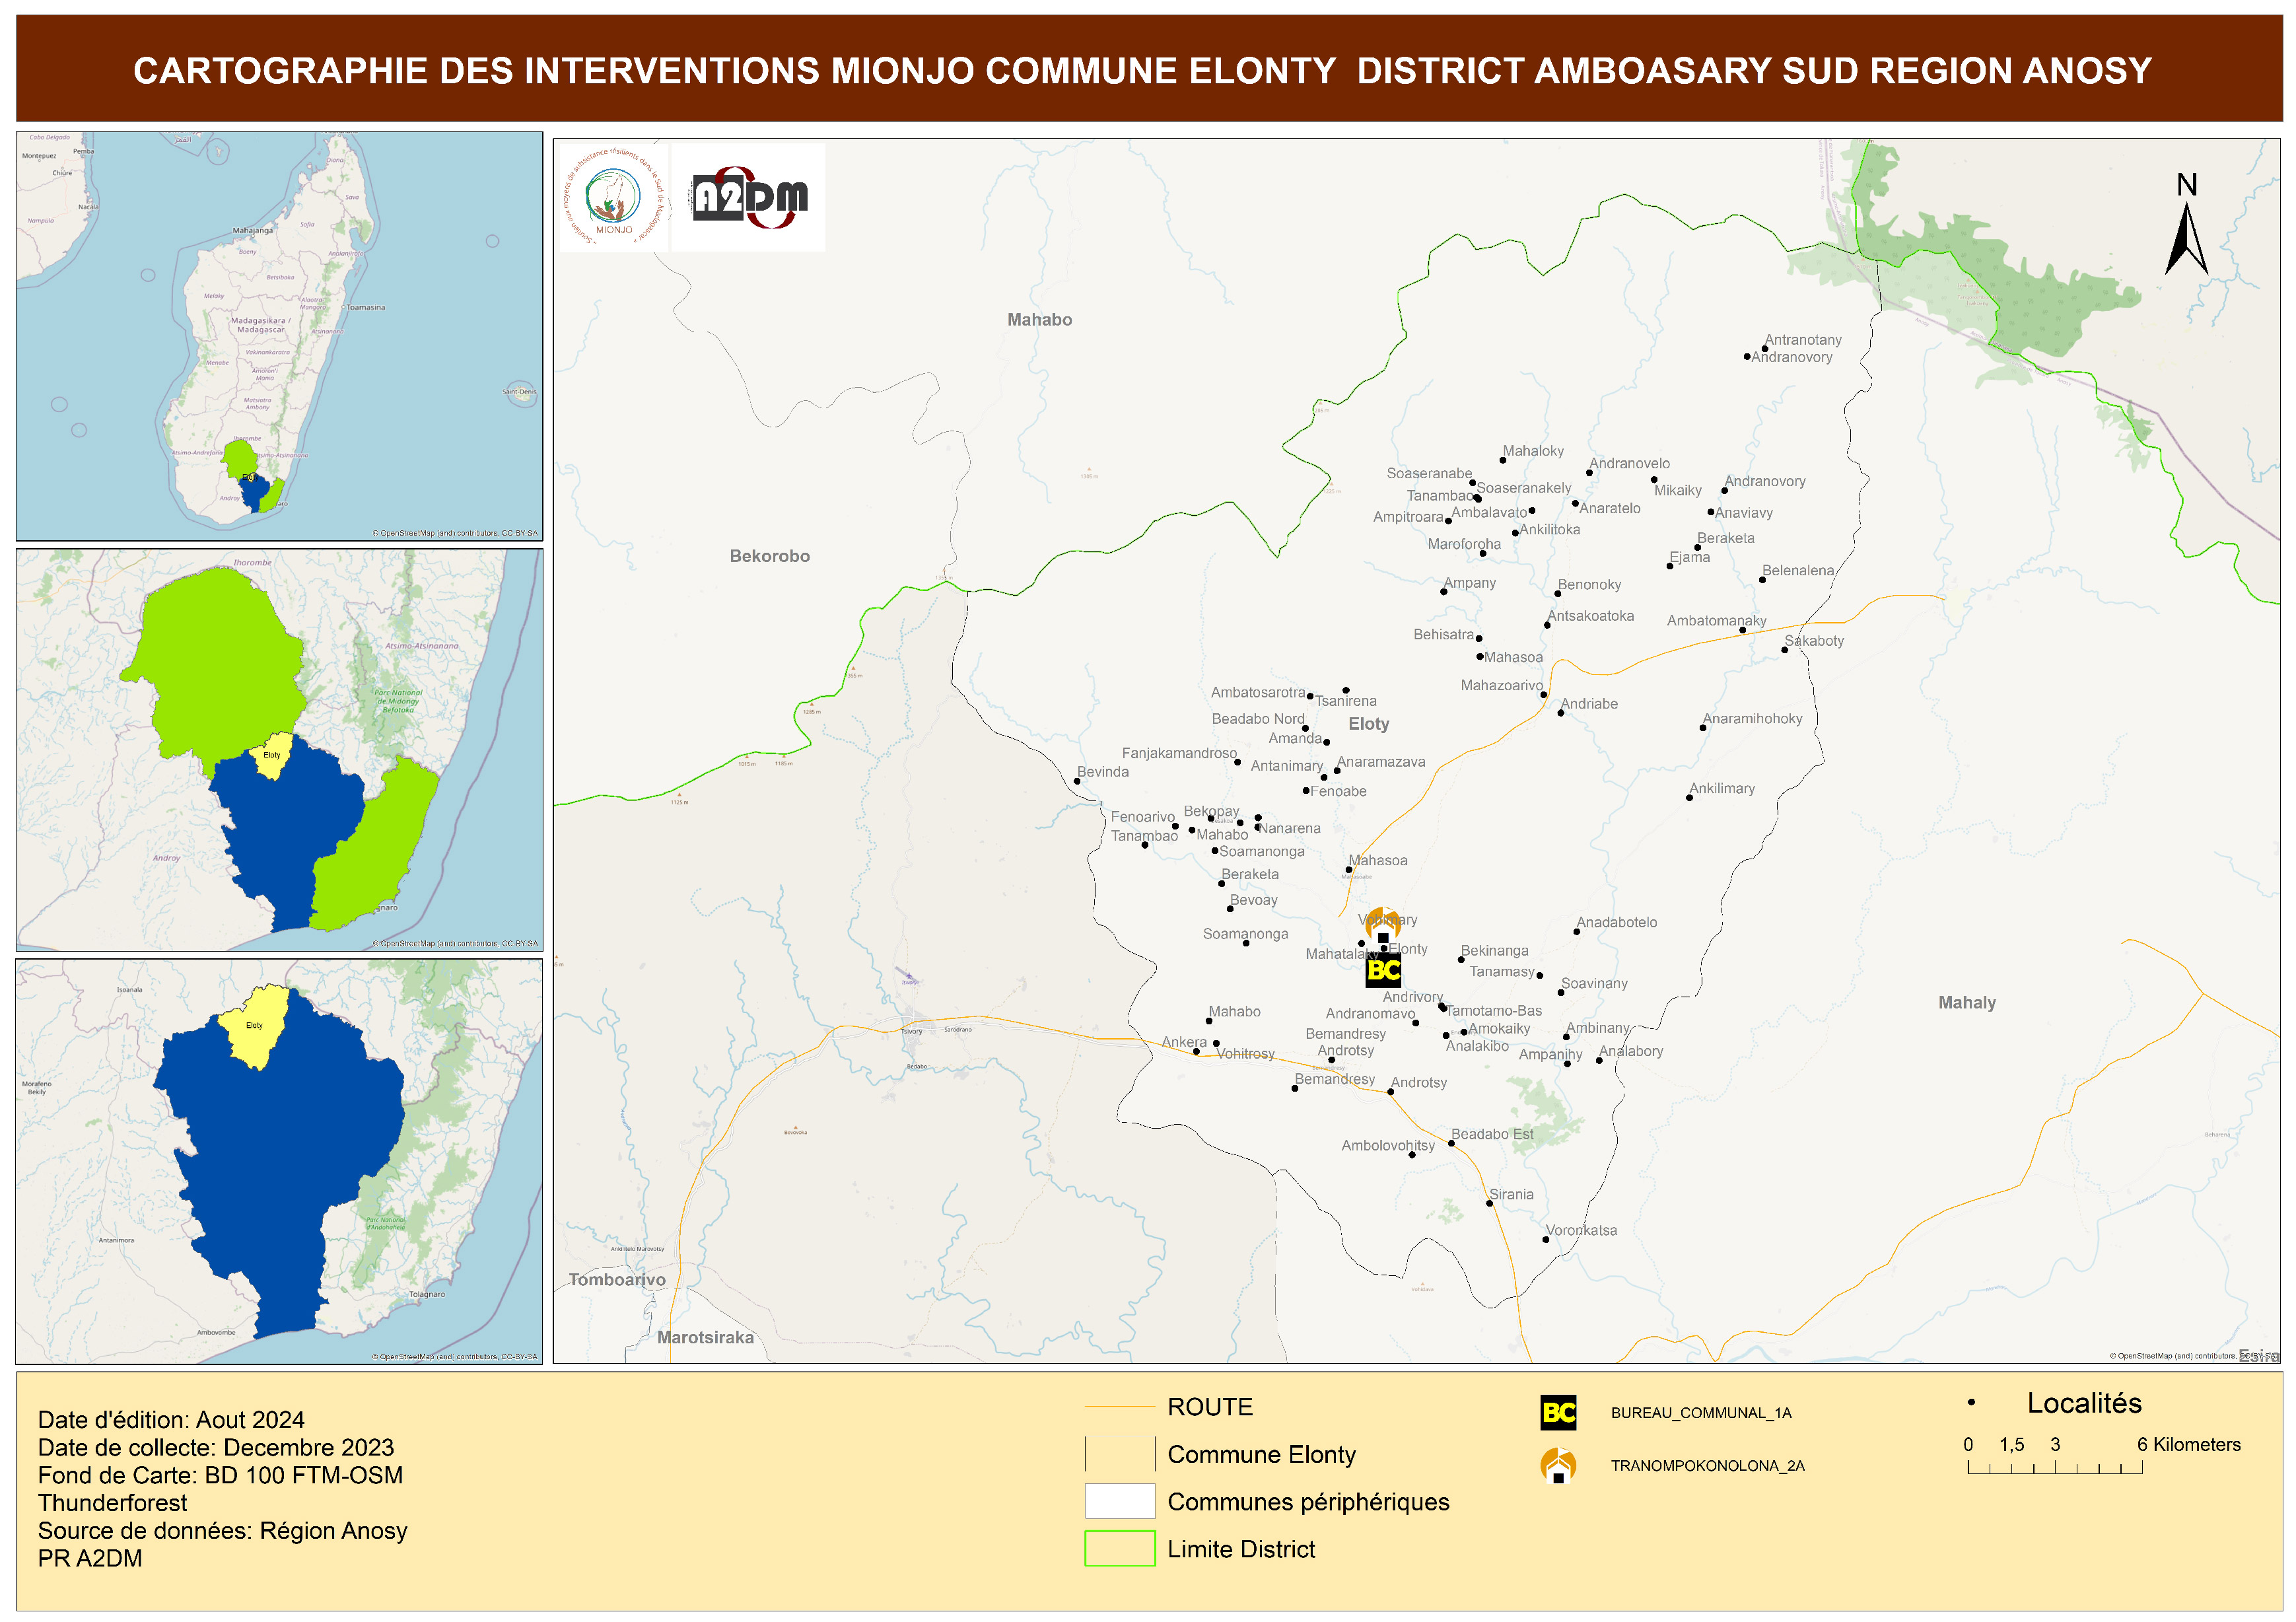
Task: Click the Communes périphériques white legend box
Action: (x=1119, y=1501)
